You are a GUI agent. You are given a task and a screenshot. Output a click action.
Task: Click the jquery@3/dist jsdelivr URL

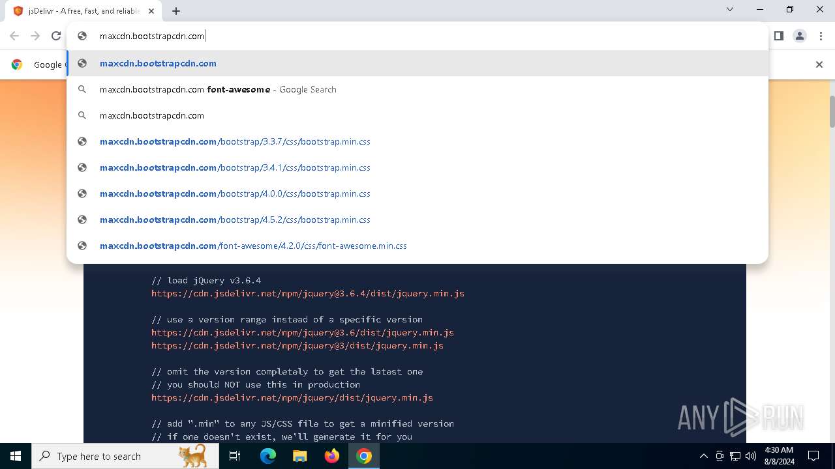(x=297, y=345)
